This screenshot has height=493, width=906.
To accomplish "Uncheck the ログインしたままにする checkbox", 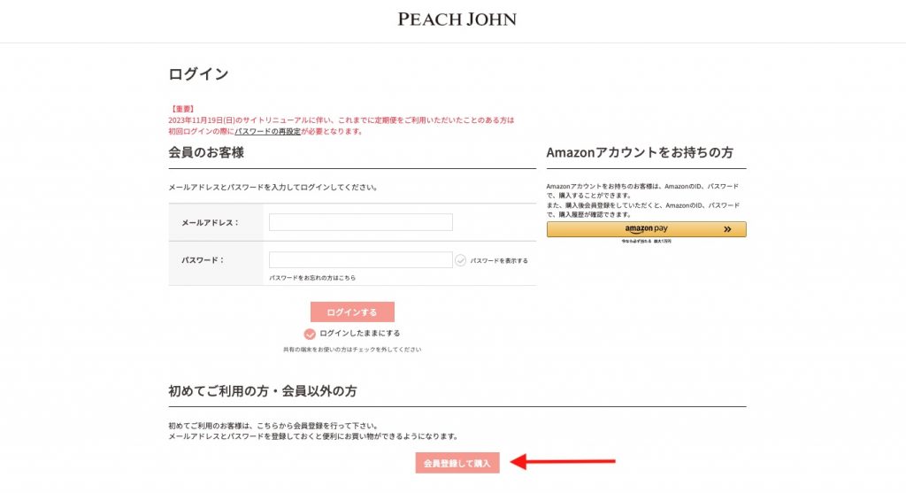I will pyautogui.click(x=310, y=334).
